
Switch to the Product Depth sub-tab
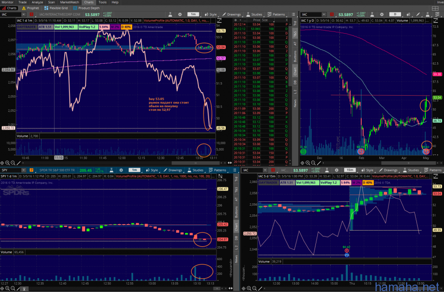86,8
